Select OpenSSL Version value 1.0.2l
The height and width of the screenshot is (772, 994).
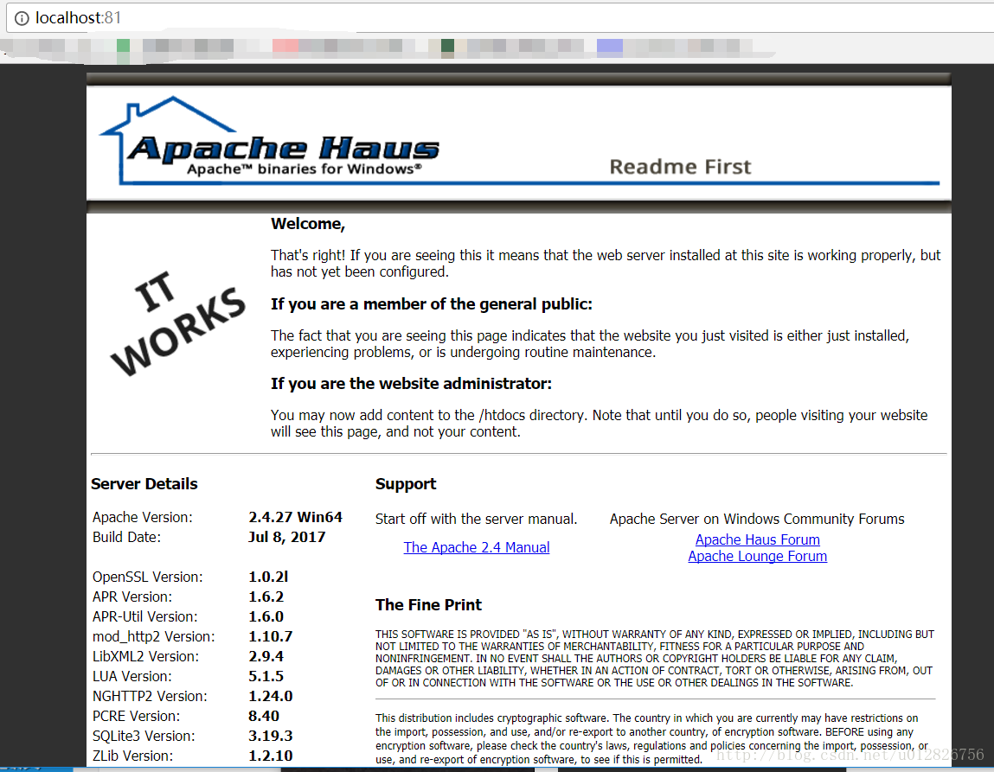click(x=268, y=577)
